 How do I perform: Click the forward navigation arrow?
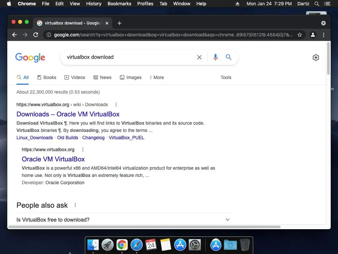[25, 35]
